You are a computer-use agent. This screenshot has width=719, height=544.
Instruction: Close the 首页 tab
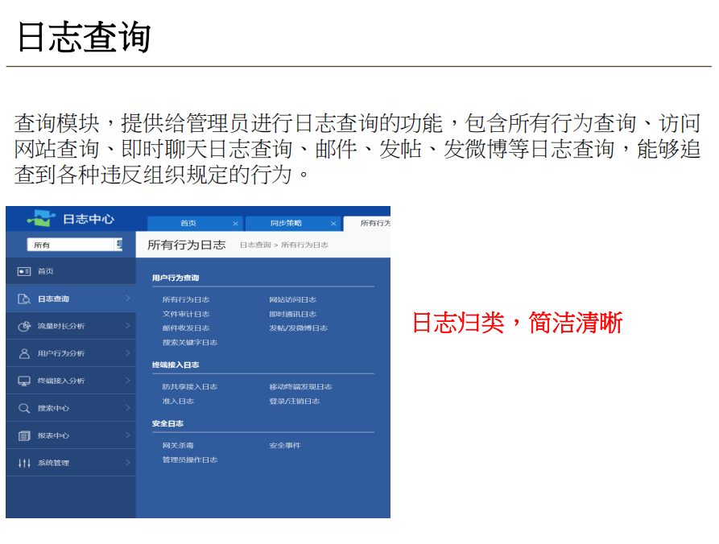point(236,224)
